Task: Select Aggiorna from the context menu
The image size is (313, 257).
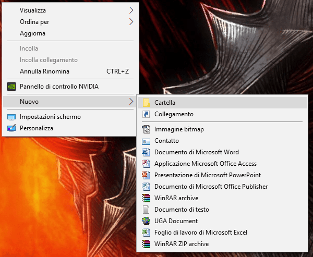Action: click(x=32, y=33)
